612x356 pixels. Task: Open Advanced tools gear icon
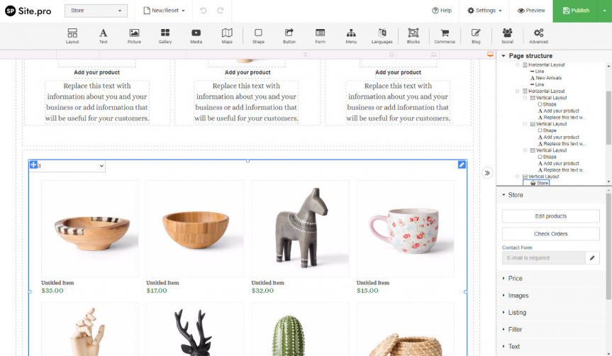538,35
